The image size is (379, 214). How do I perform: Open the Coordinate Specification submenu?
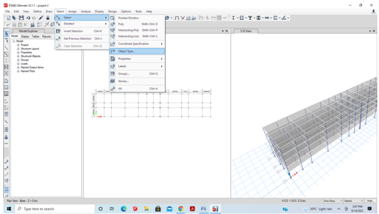pos(137,44)
